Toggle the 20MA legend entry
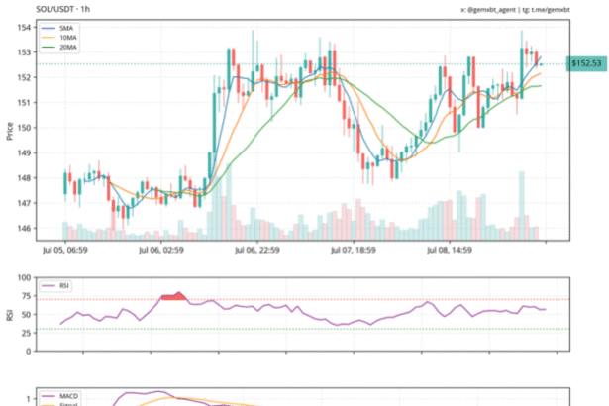Image resolution: width=609 pixels, height=406 pixels. pyautogui.click(x=67, y=47)
